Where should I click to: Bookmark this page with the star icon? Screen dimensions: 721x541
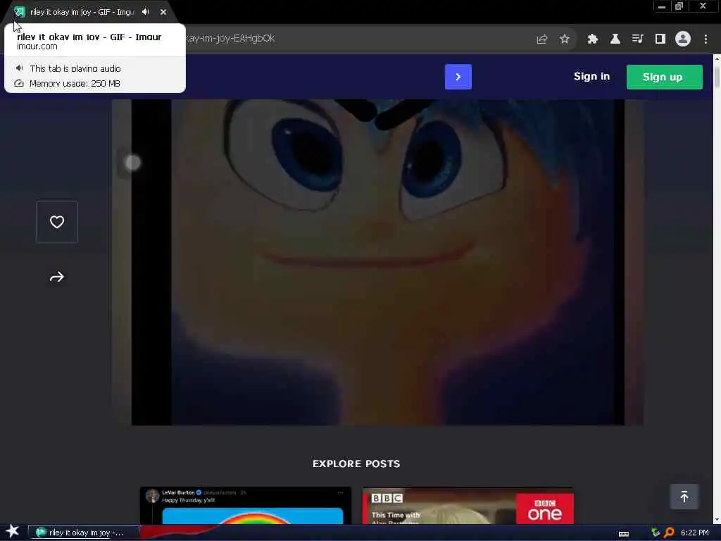pyautogui.click(x=565, y=39)
